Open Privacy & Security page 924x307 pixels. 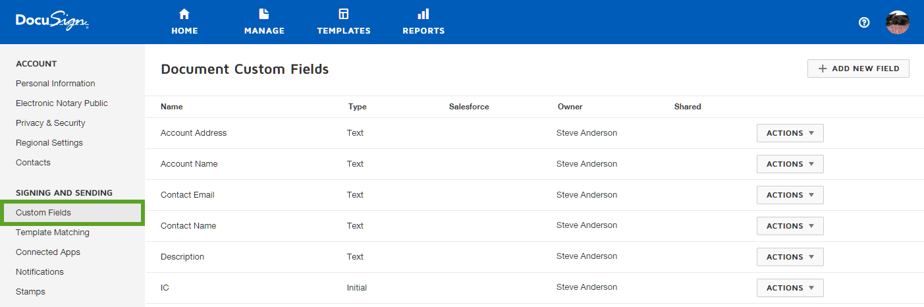[51, 123]
